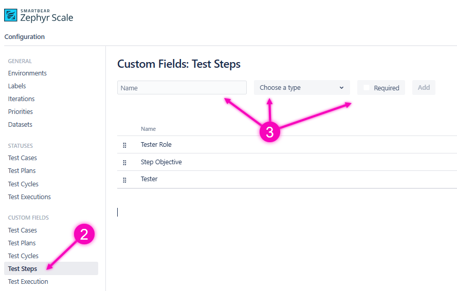Screen dimensions: 457x291
Task: Navigate to Datasets
Action: (x=20, y=125)
